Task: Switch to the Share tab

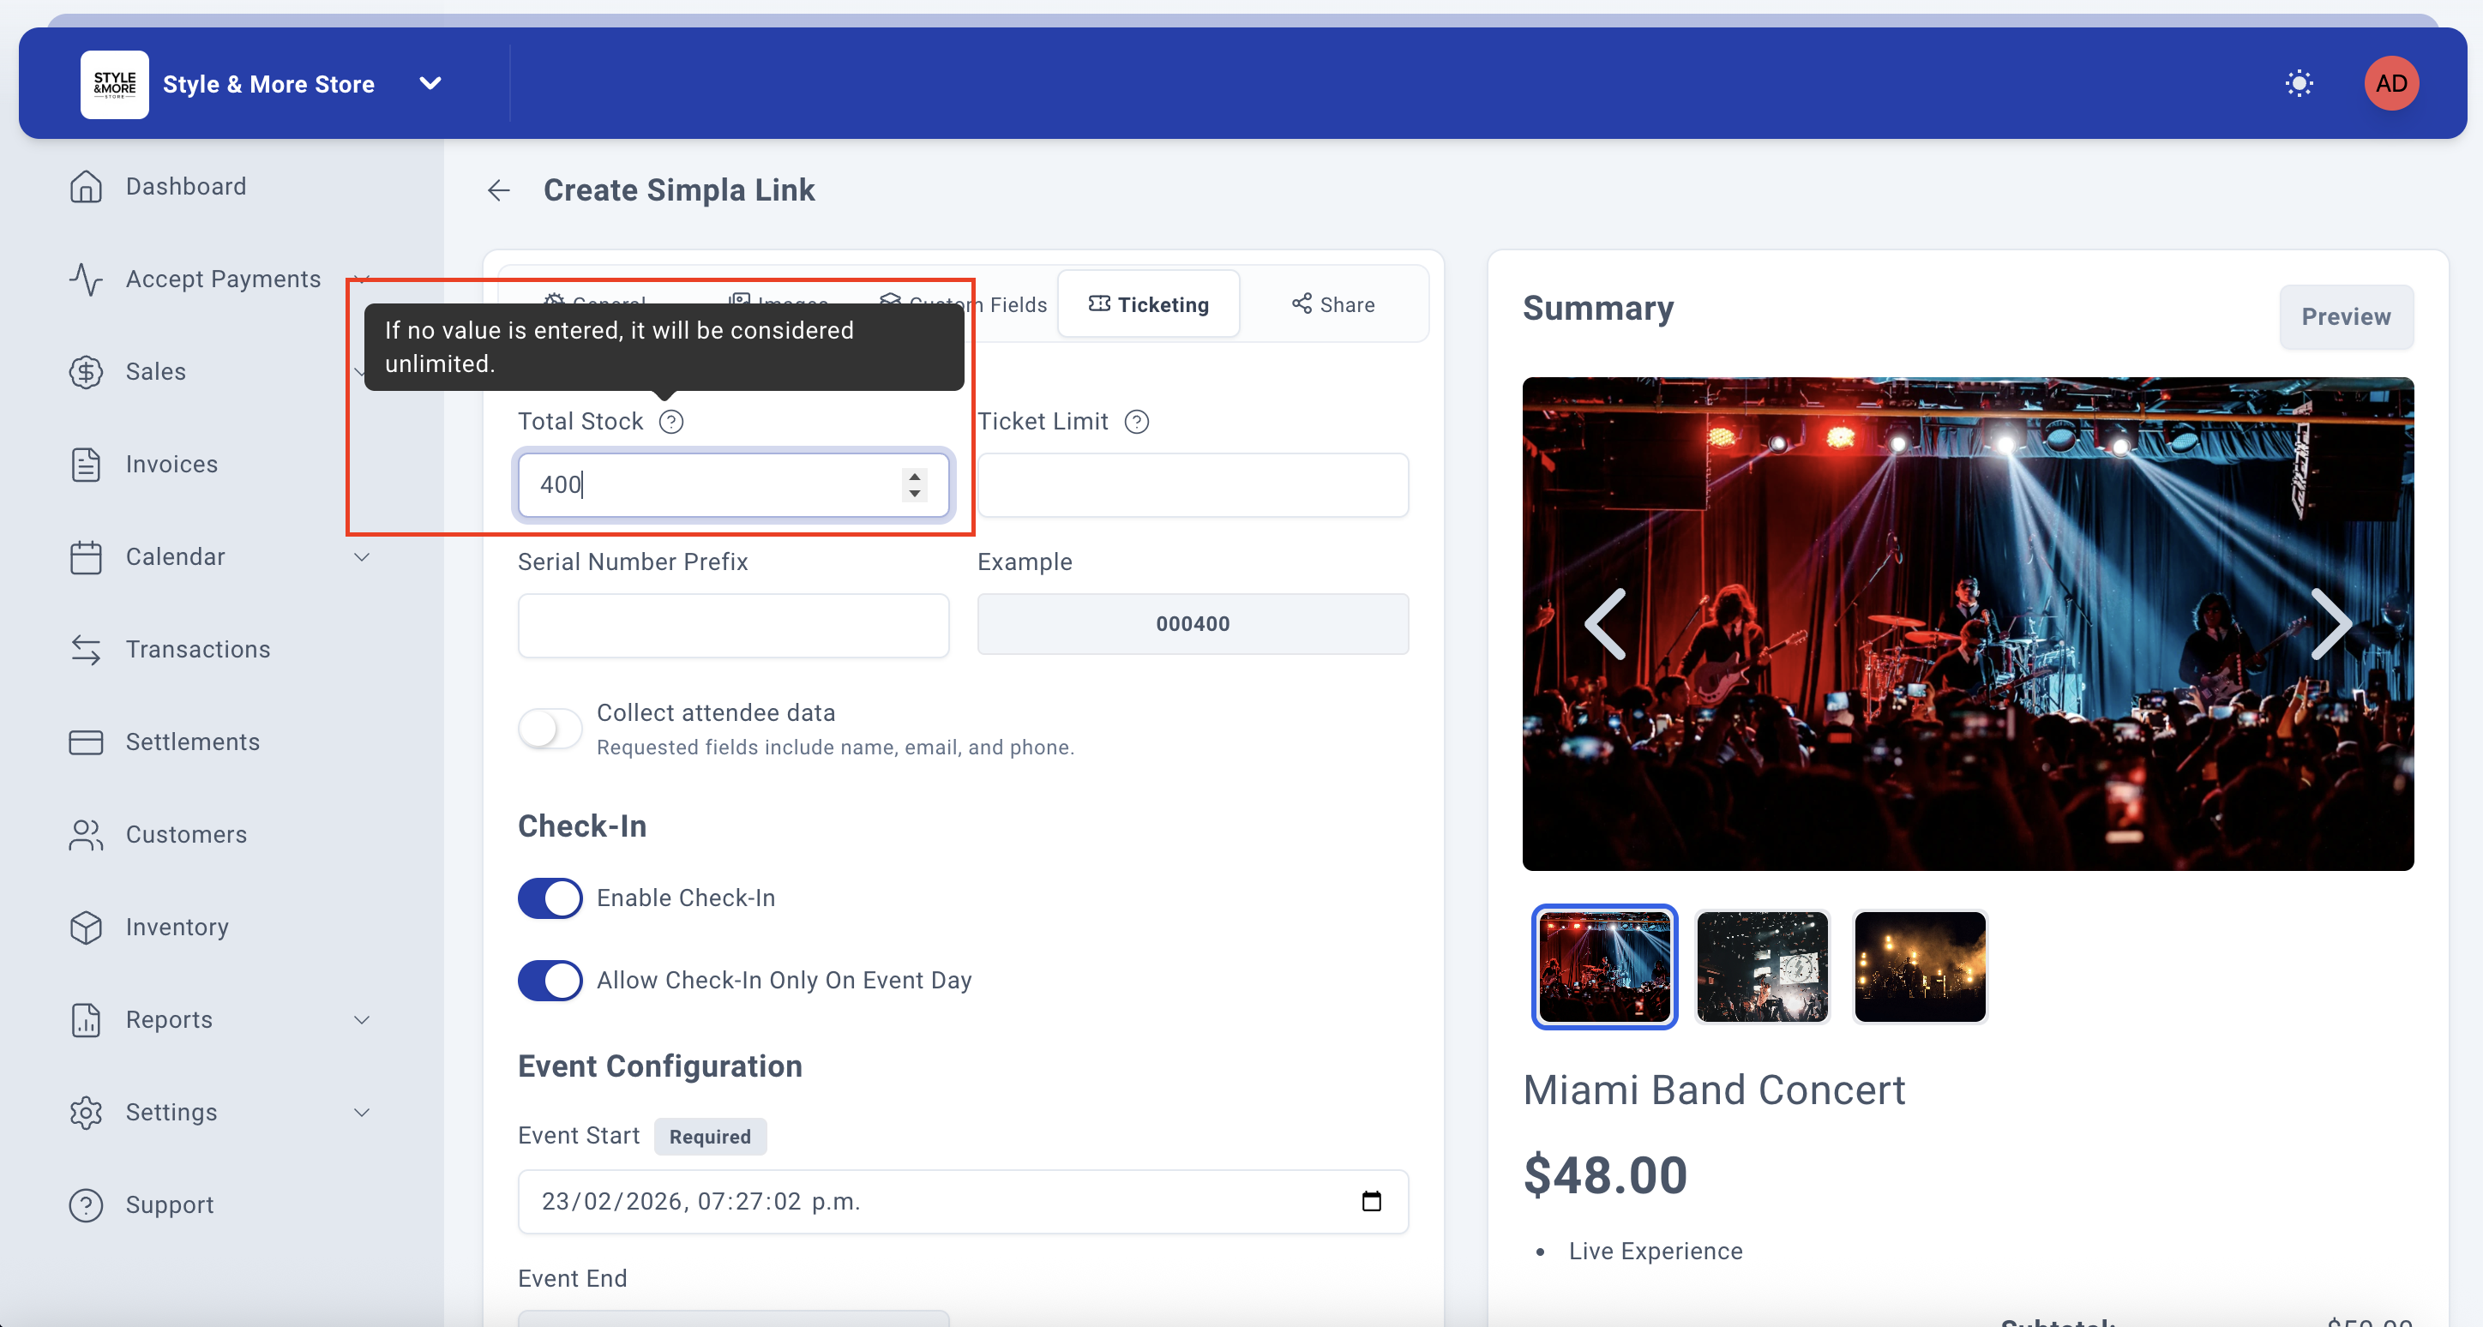Action: coord(1333,304)
